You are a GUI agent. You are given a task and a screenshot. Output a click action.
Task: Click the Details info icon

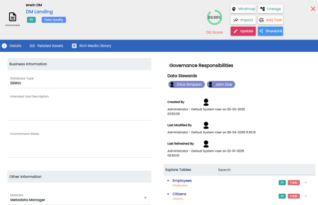point(4,45)
